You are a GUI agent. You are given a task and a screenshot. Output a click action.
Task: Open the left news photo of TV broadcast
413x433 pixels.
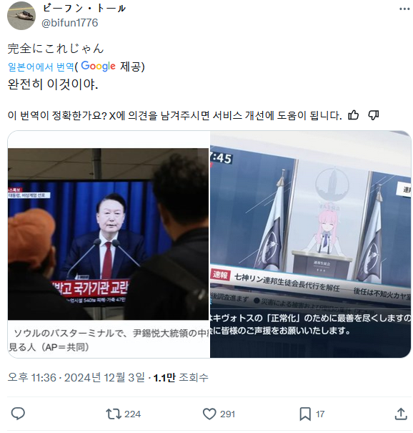(x=109, y=244)
